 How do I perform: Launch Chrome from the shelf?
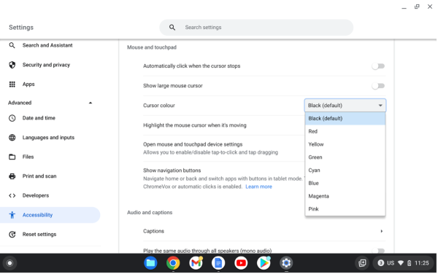[173, 263]
